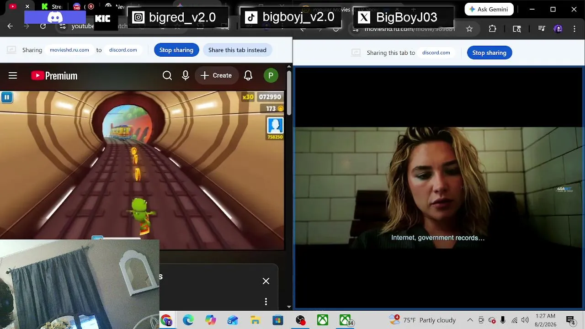Open the three-dot options below the video

pos(266,302)
